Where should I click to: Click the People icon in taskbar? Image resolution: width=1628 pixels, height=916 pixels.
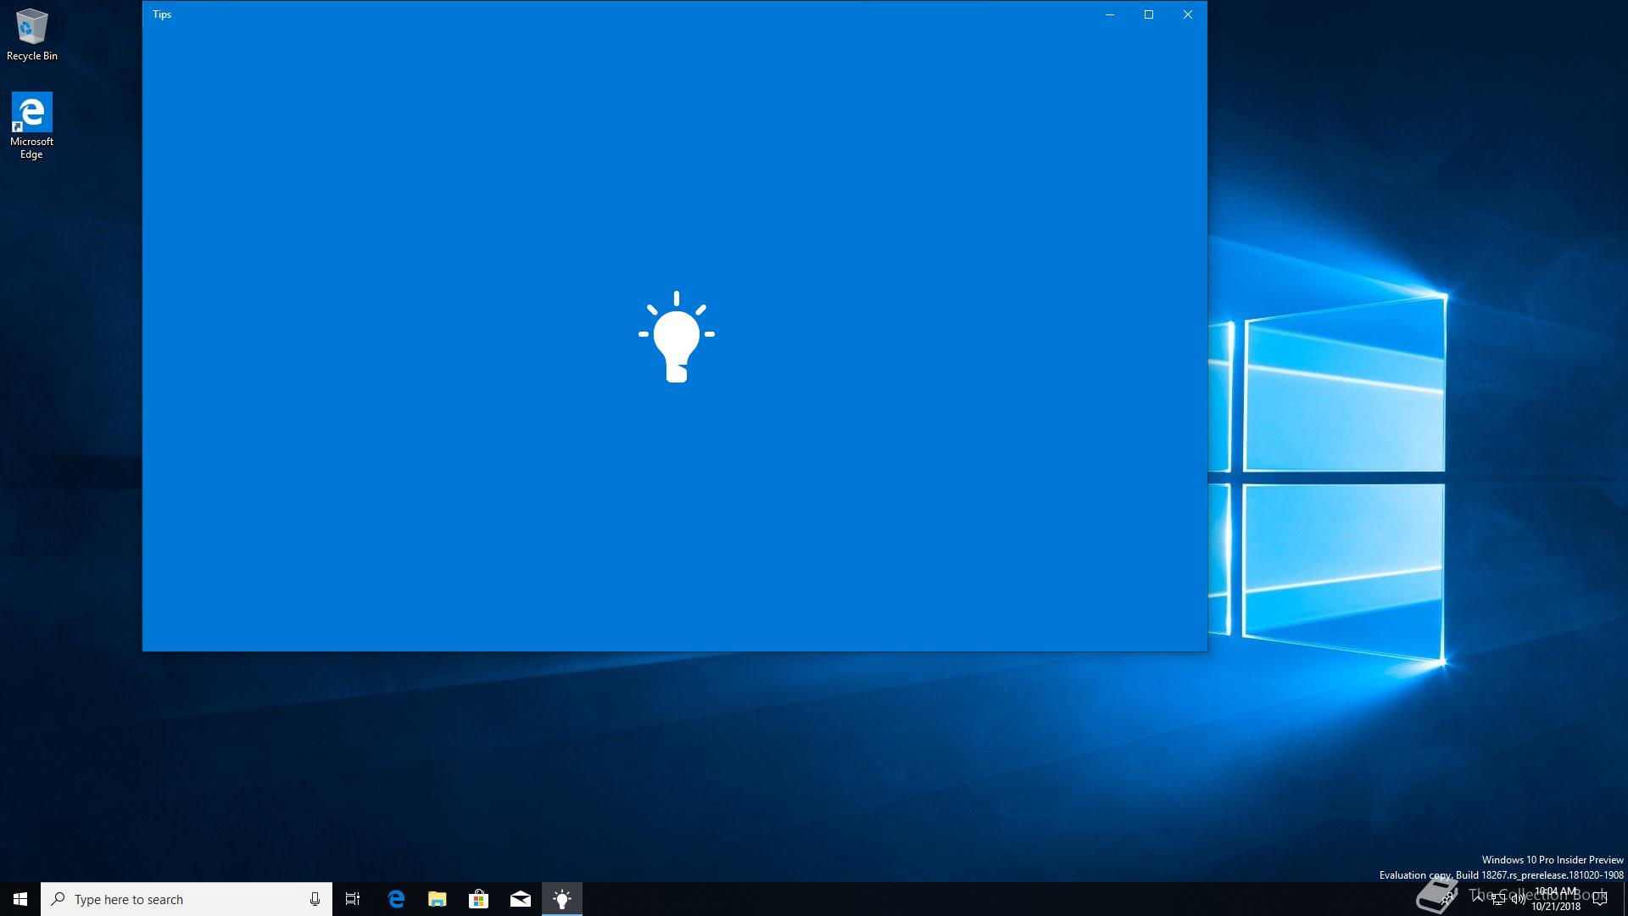1447,899
